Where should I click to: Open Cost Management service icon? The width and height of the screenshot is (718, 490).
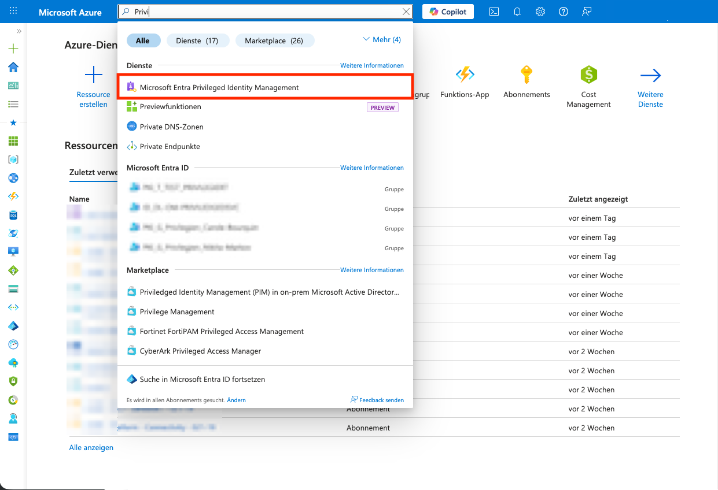588,75
